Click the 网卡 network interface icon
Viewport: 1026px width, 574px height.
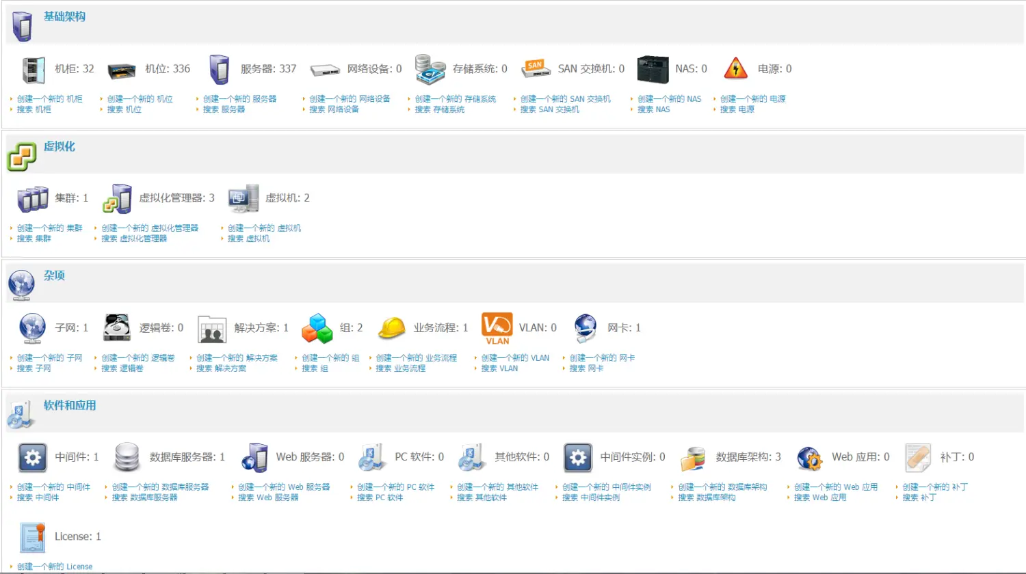click(586, 328)
